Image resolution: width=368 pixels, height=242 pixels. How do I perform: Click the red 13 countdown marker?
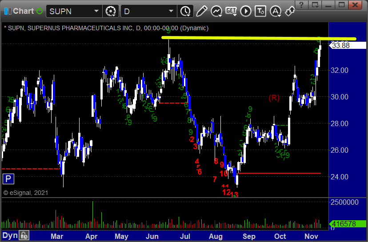[234, 194]
